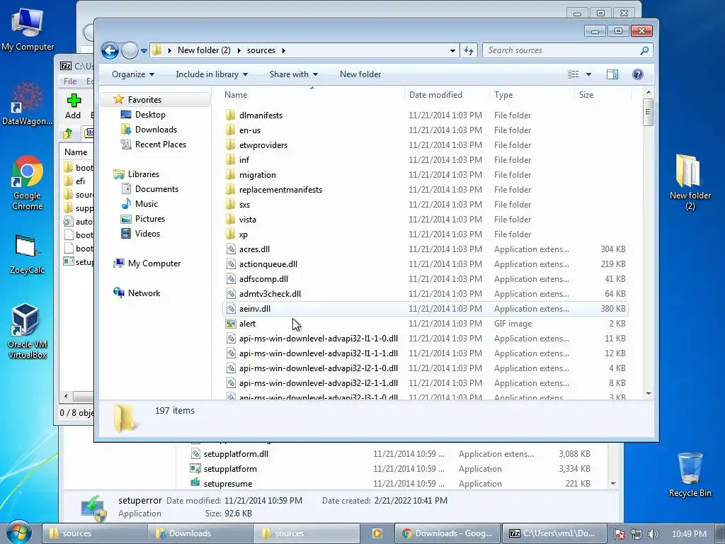Open the Google Chrome desktop shortcut

coord(28,183)
